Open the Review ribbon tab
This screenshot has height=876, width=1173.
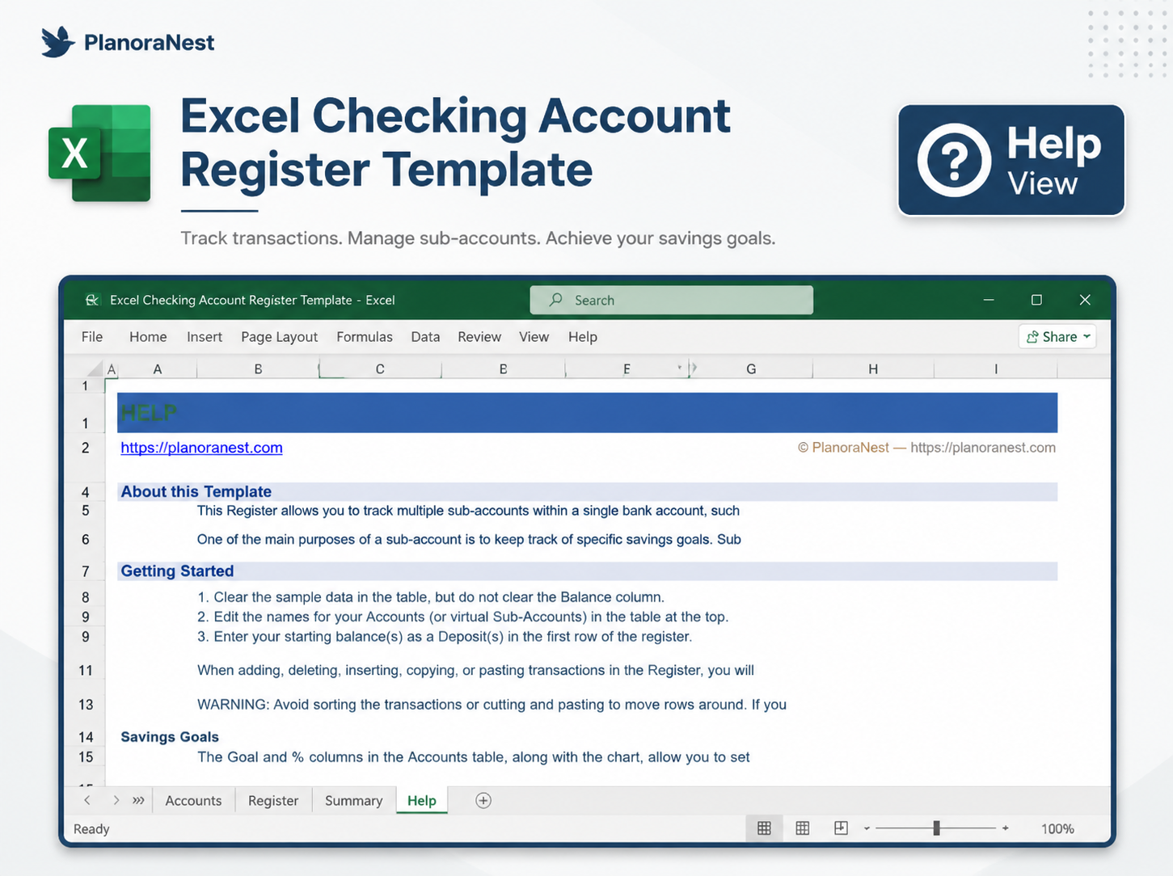tap(479, 337)
